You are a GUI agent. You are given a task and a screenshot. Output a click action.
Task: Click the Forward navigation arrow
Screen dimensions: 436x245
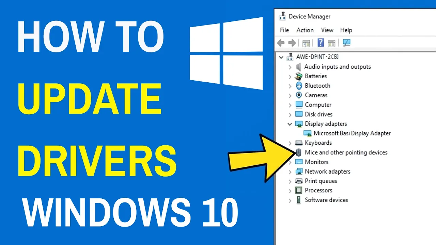292,43
